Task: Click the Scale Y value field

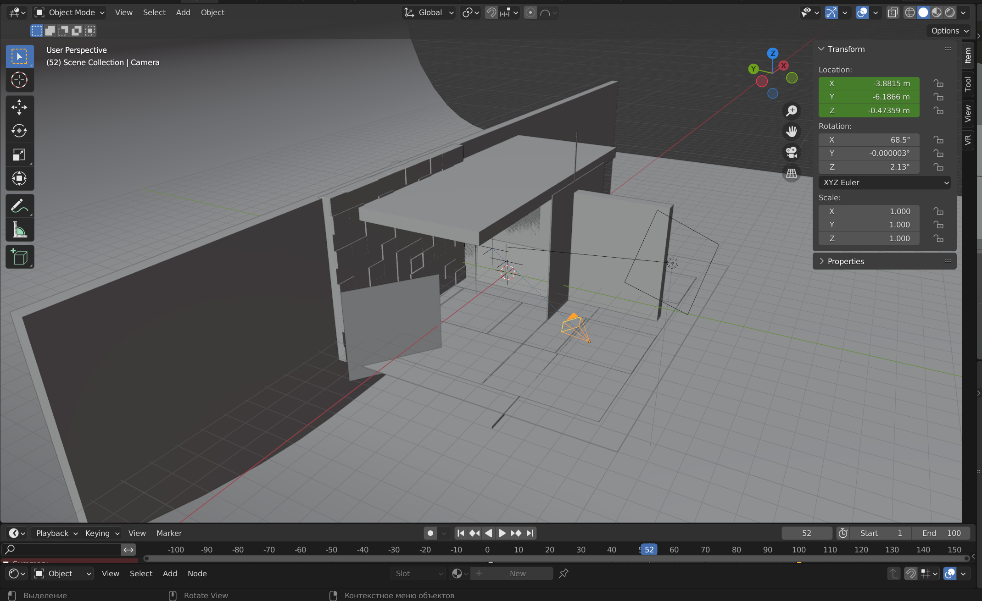Action: tap(869, 225)
